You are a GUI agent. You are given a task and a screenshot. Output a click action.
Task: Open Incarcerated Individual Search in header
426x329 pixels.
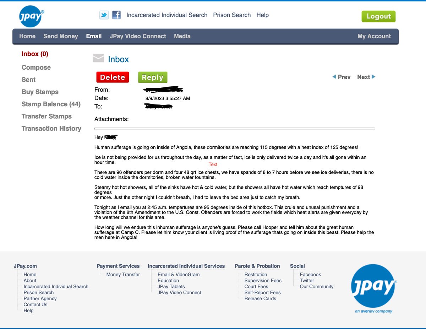167,15
